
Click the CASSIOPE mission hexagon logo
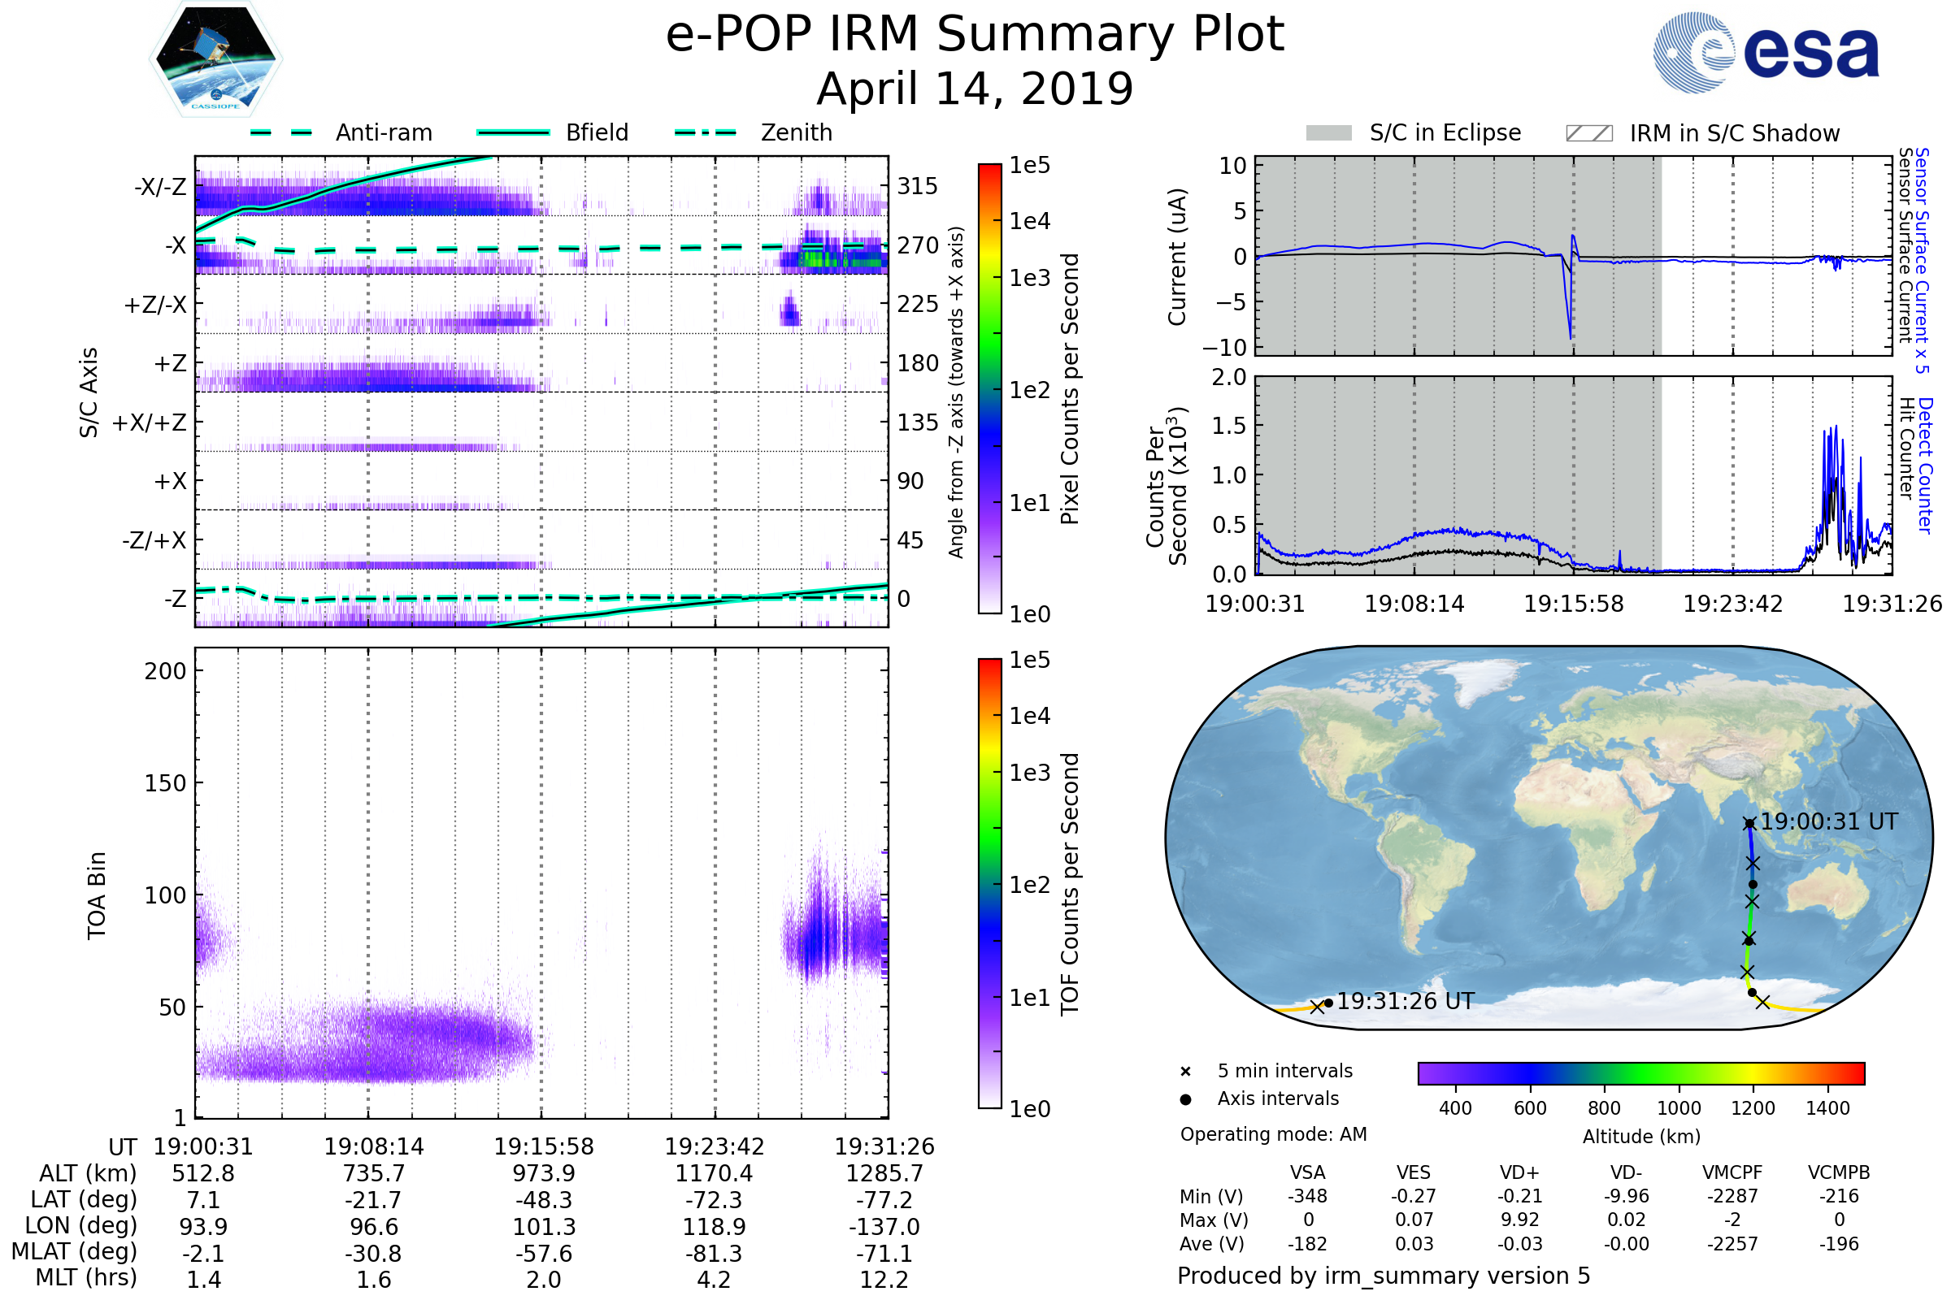click(x=215, y=59)
